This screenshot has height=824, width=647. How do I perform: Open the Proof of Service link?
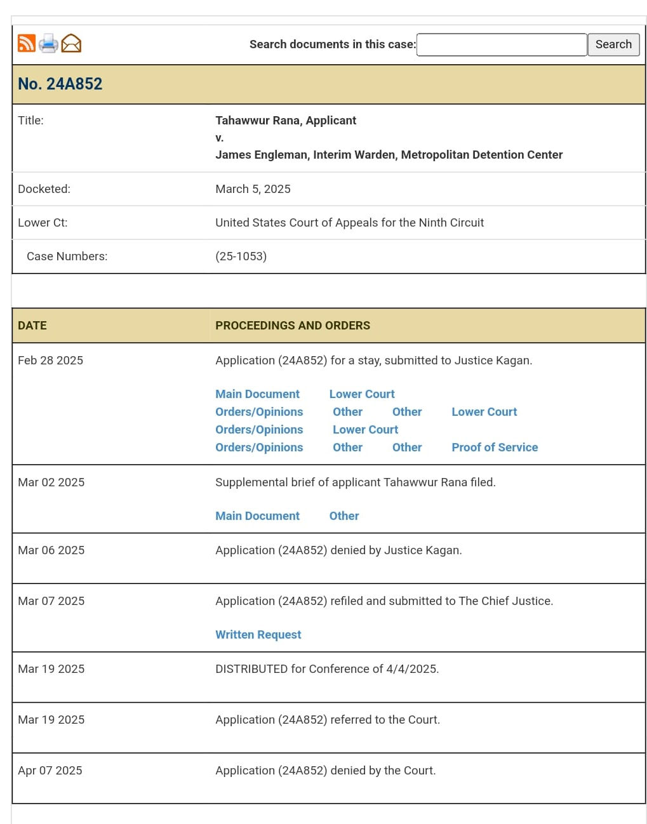coord(495,448)
